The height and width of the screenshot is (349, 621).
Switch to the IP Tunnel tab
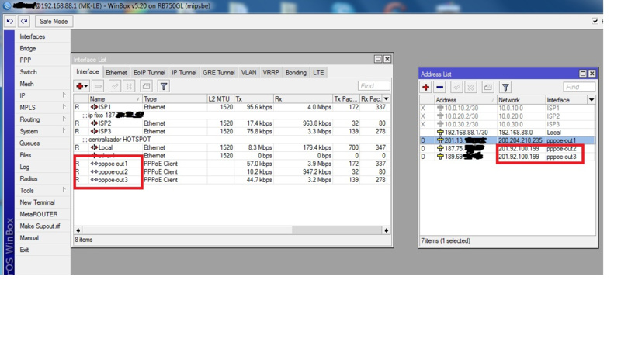184,72
